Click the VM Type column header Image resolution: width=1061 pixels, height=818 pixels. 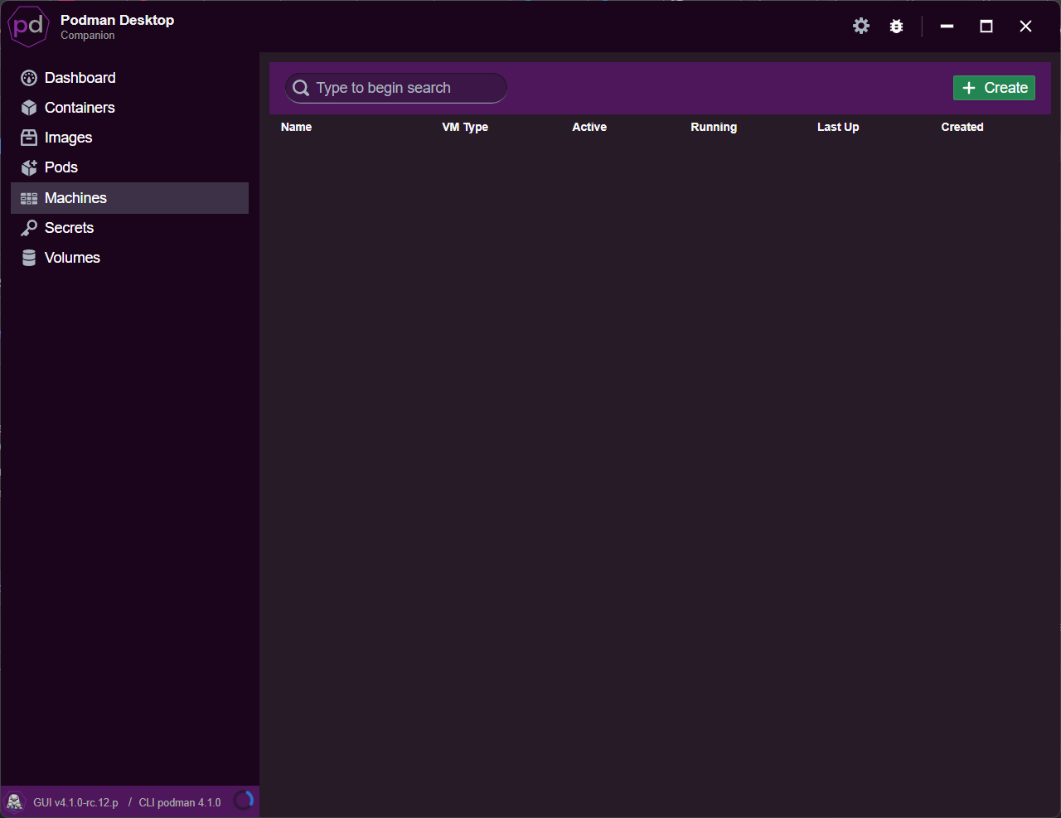tap(465, 127)
